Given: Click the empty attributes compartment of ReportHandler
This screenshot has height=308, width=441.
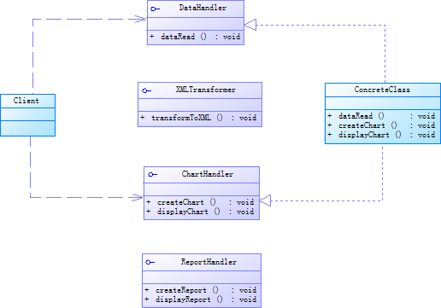Looking at the screenshot, I should (202, 277).
